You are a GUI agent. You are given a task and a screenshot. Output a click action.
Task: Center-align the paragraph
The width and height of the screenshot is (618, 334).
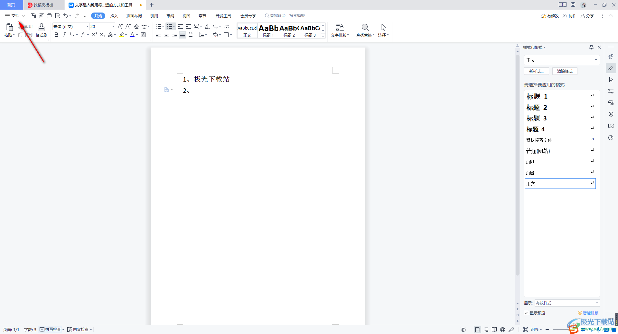pyautogui.click(x=166, y=35)
